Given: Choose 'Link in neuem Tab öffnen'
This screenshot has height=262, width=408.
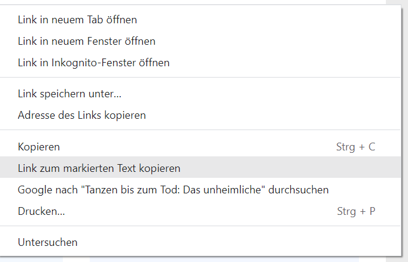Looking at the screenshot, I should [x=78, y=20].
